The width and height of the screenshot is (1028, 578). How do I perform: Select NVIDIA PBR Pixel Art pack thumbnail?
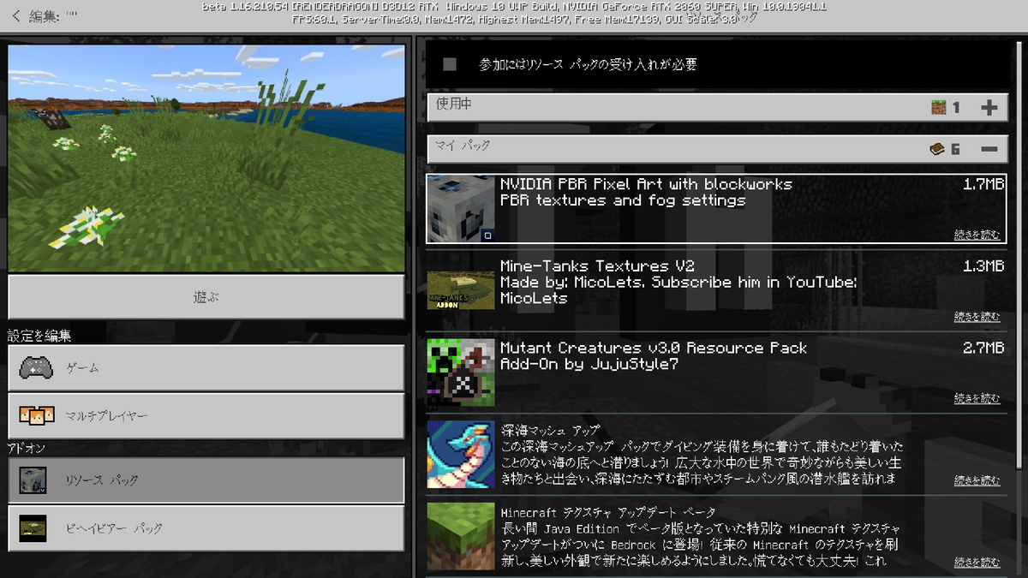[461, 209]
